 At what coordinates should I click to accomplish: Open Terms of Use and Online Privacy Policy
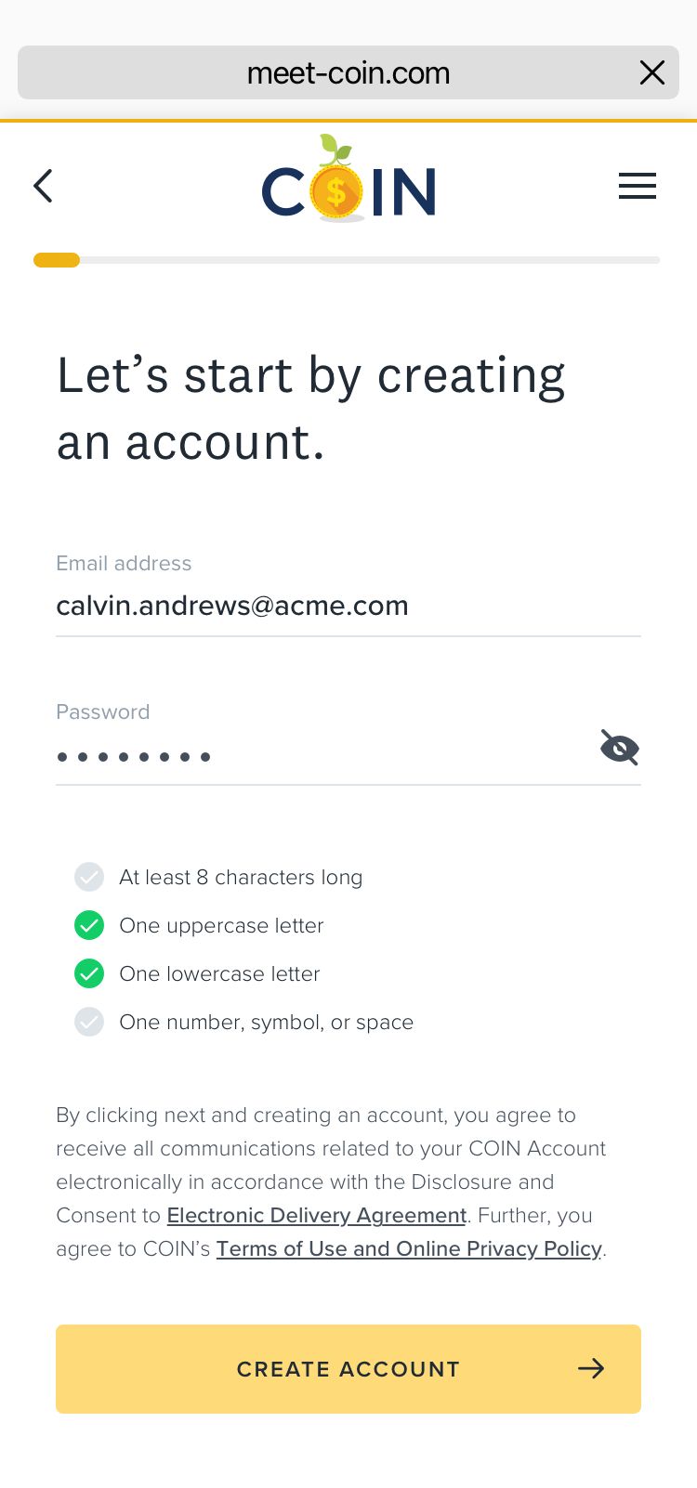(x=409, y=1248)
